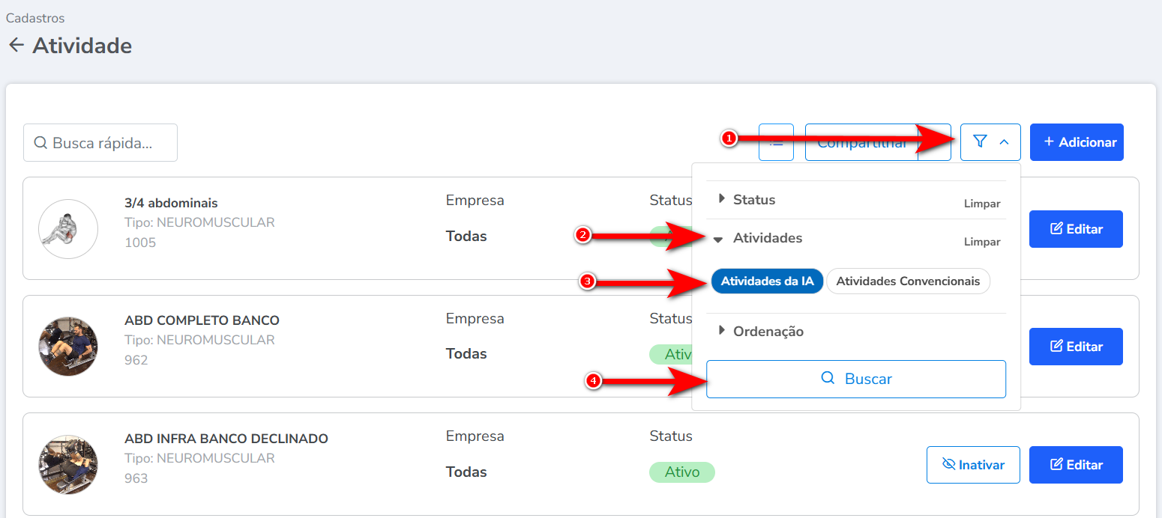Image resolution: width=1162 pixels, height=518 pixels.
Task: Collapse the Atividades filter section
Action: 766,238
